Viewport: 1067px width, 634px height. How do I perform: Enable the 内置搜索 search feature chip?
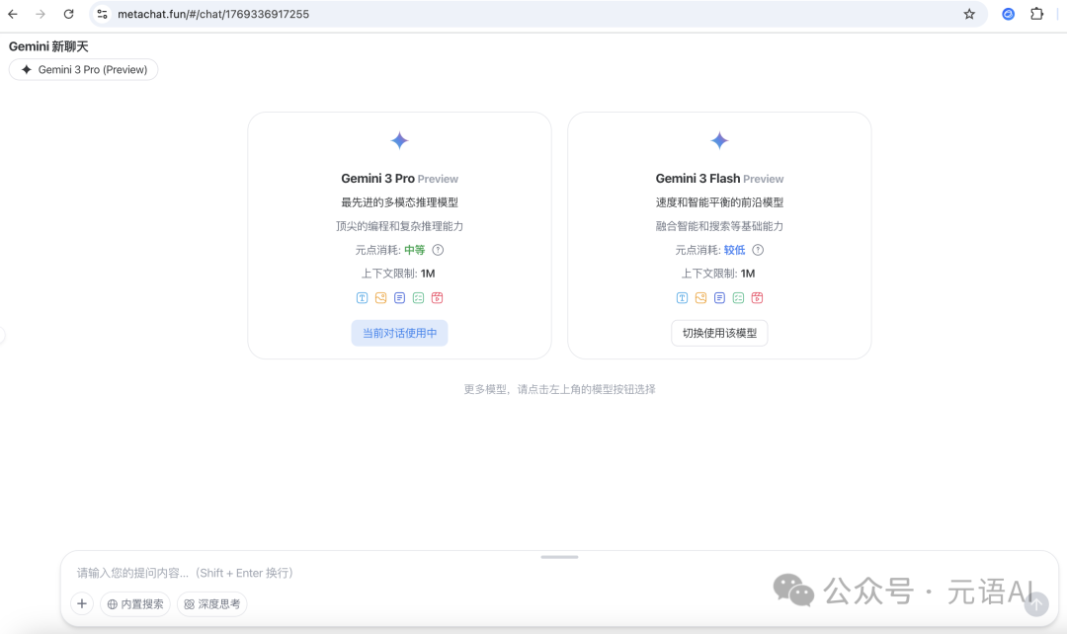point(134,603)
